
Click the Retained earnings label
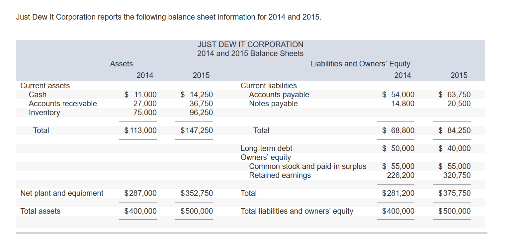[280, 175]
